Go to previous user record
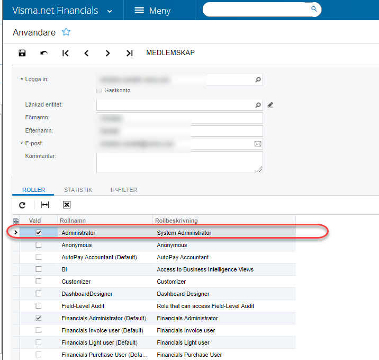Image resolution: width=379 pixels, height=360 pixels. tap(86, 53)
